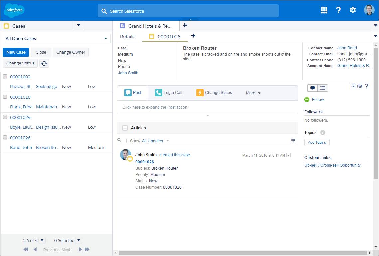Click the Topics info icon

(x=323, y=132)
